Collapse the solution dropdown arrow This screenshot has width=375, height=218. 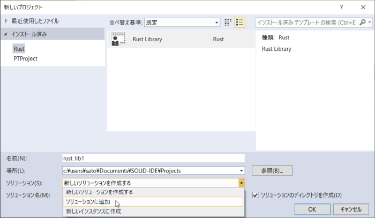coord(242,183)
